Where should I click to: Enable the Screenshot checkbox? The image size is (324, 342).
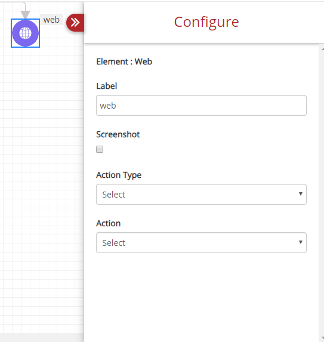pyautogui.click(x=100, y=149)
